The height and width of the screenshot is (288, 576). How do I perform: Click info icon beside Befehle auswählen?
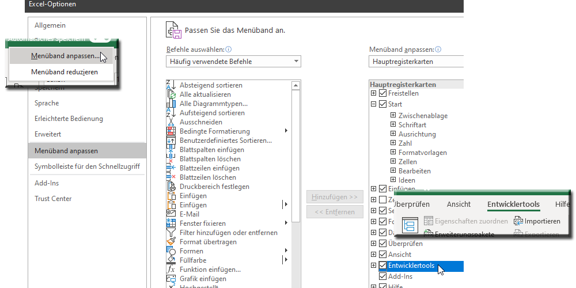tap(229, 49)
